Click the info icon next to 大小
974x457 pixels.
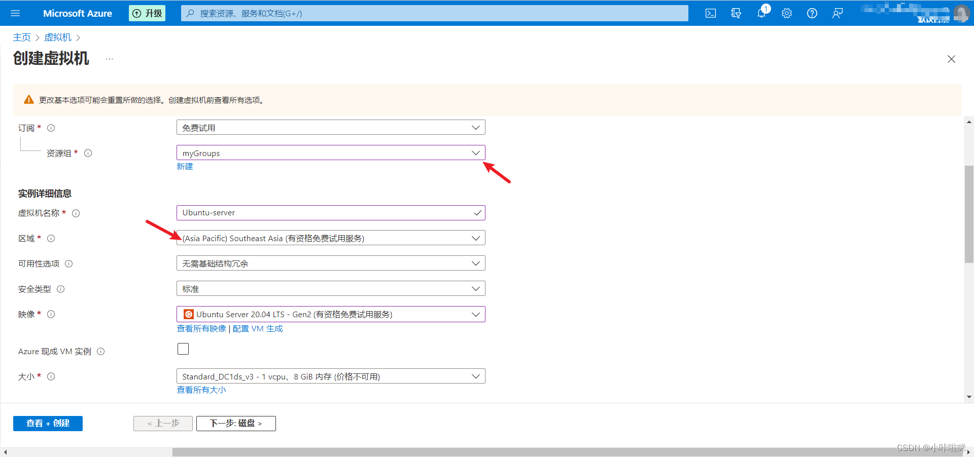(x=51, y=376)
